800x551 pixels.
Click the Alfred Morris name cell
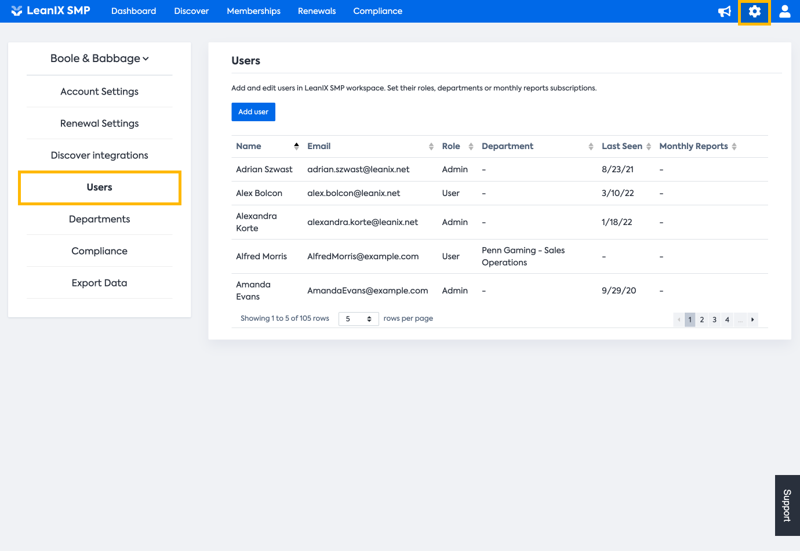[261, 256]
